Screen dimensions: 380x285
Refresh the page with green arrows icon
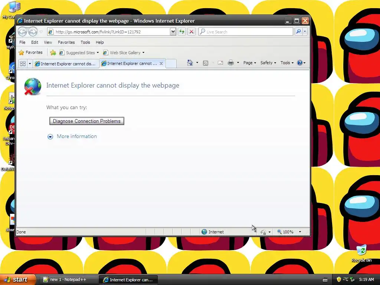click(182, 32)
